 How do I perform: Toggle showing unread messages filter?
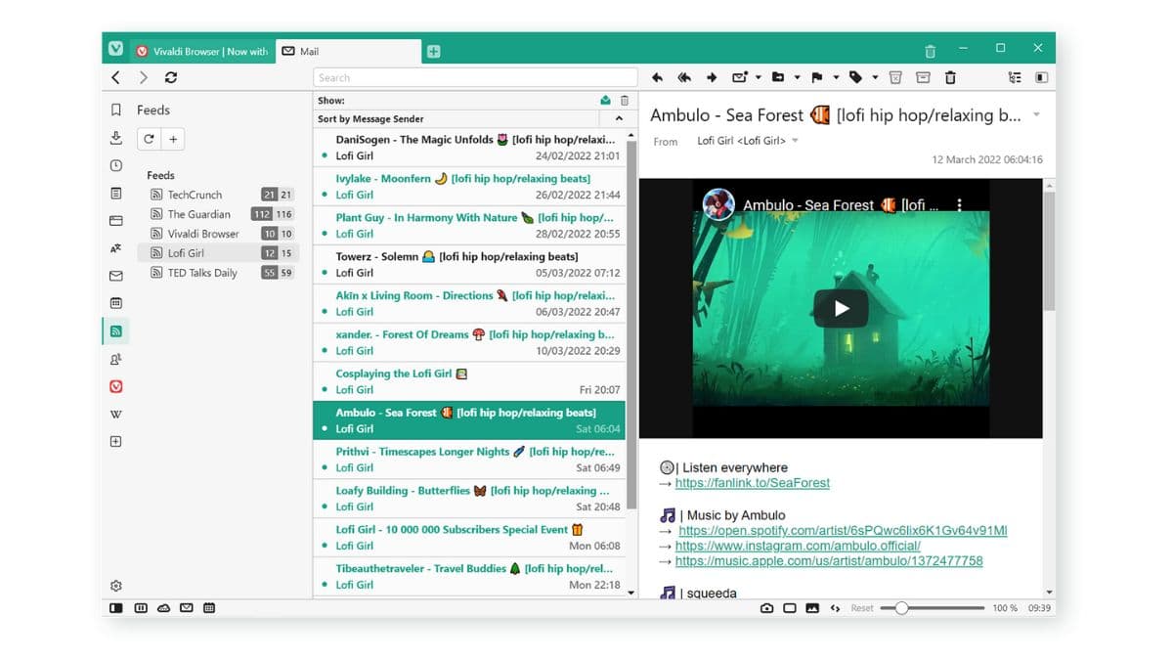(x=605, y=100)
